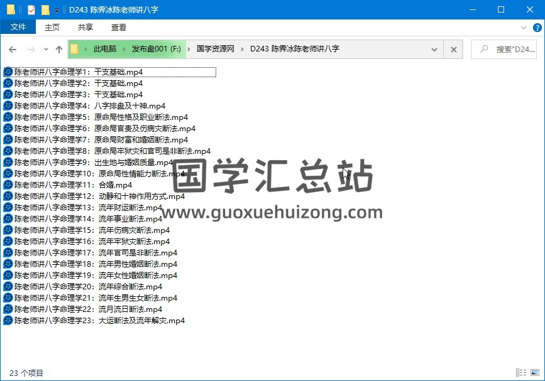This screenshot has width=545, height=381.
Task: Switch to the 主页 ribbon tab
Action: (52, 27)
